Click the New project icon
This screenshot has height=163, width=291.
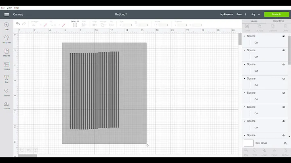6,25
